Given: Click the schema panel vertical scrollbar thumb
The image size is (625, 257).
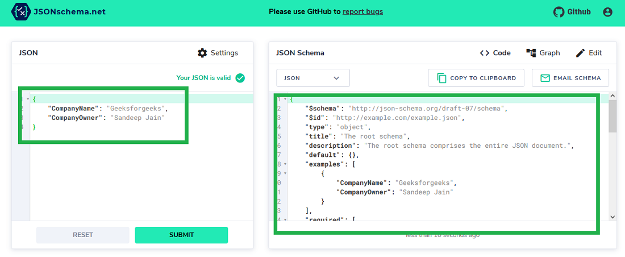Looking at the screenshot, I should 612,117.
